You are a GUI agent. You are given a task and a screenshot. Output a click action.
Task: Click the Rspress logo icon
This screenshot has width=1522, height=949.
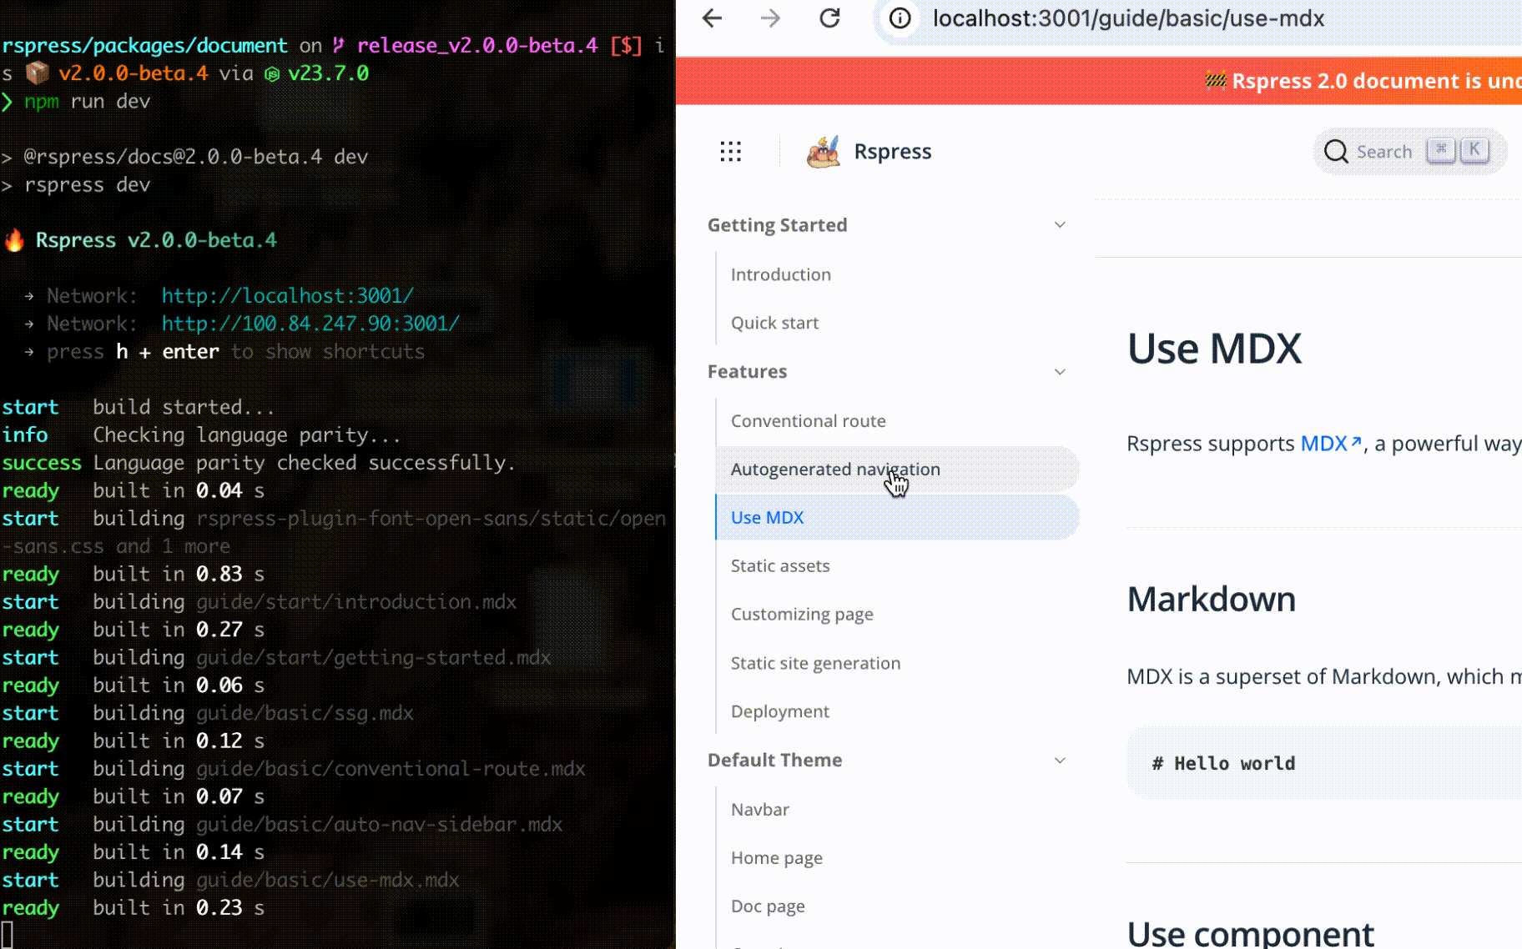coord(823,152)
